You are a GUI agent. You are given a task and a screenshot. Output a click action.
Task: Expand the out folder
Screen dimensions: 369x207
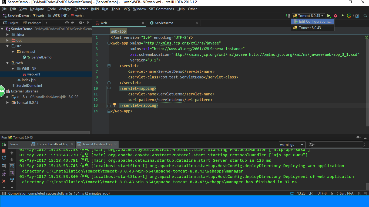click(x=8, y=40)
